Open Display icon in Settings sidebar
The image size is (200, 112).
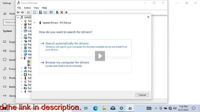click(x=5, y=42)
